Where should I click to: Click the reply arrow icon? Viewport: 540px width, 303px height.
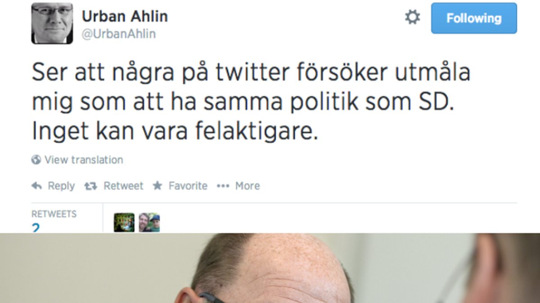[37, 186]
